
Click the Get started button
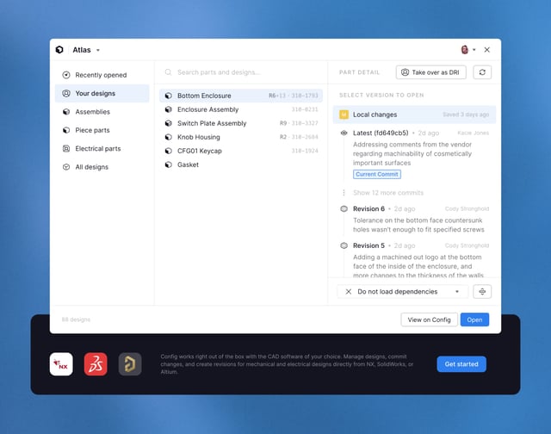(461, 364)
